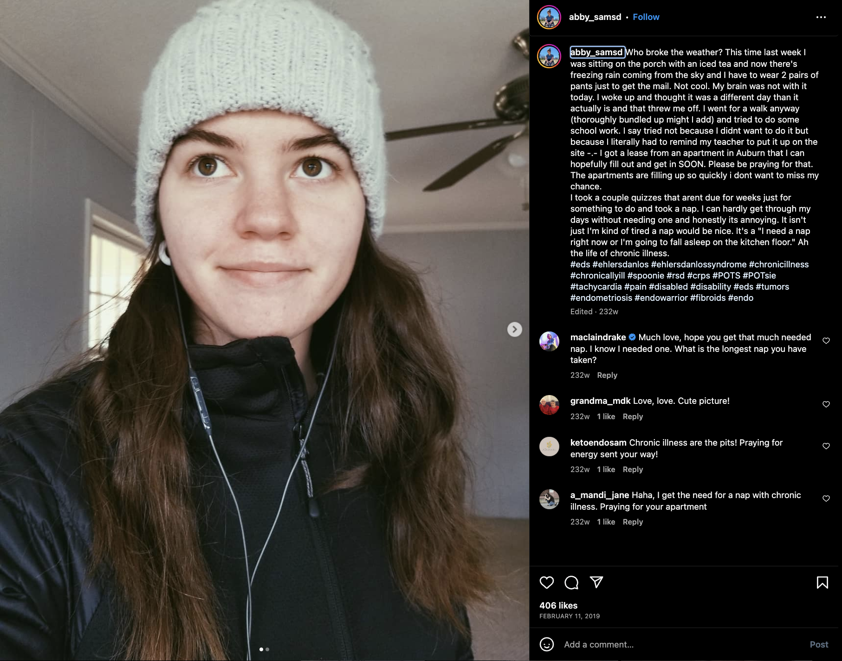The image size is (842, 661).
Task: Like a_mandi_jane's comment heart
Action: pos(826,499)
